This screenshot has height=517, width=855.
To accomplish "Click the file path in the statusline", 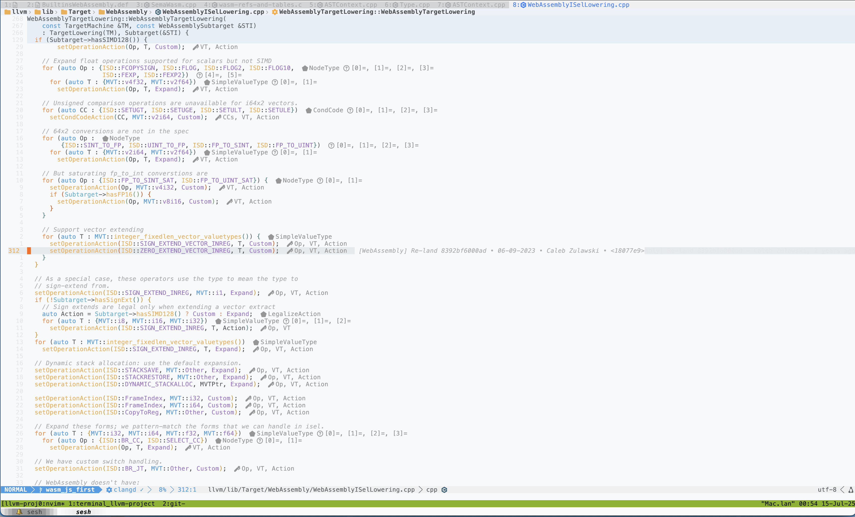I will (x=311, y=490).
